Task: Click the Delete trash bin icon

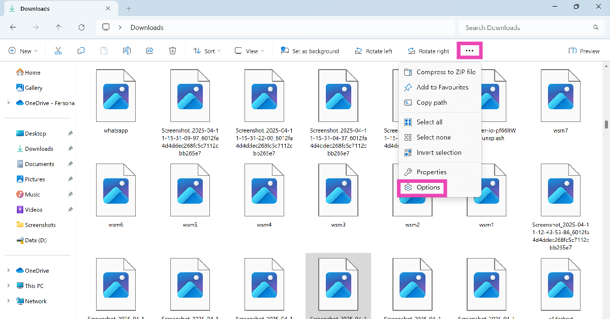Action: pyautogui.click(x=172, y=51)
